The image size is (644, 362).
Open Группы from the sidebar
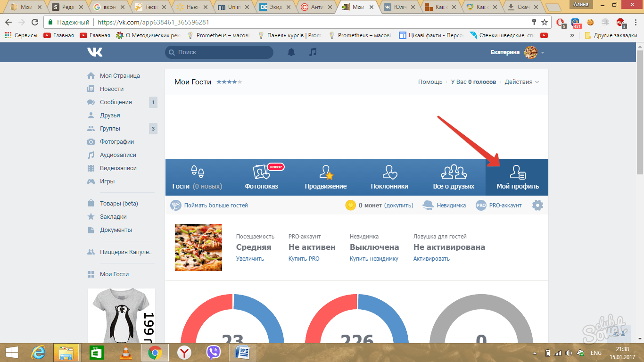pyautogui.click(x=110, y=128)
